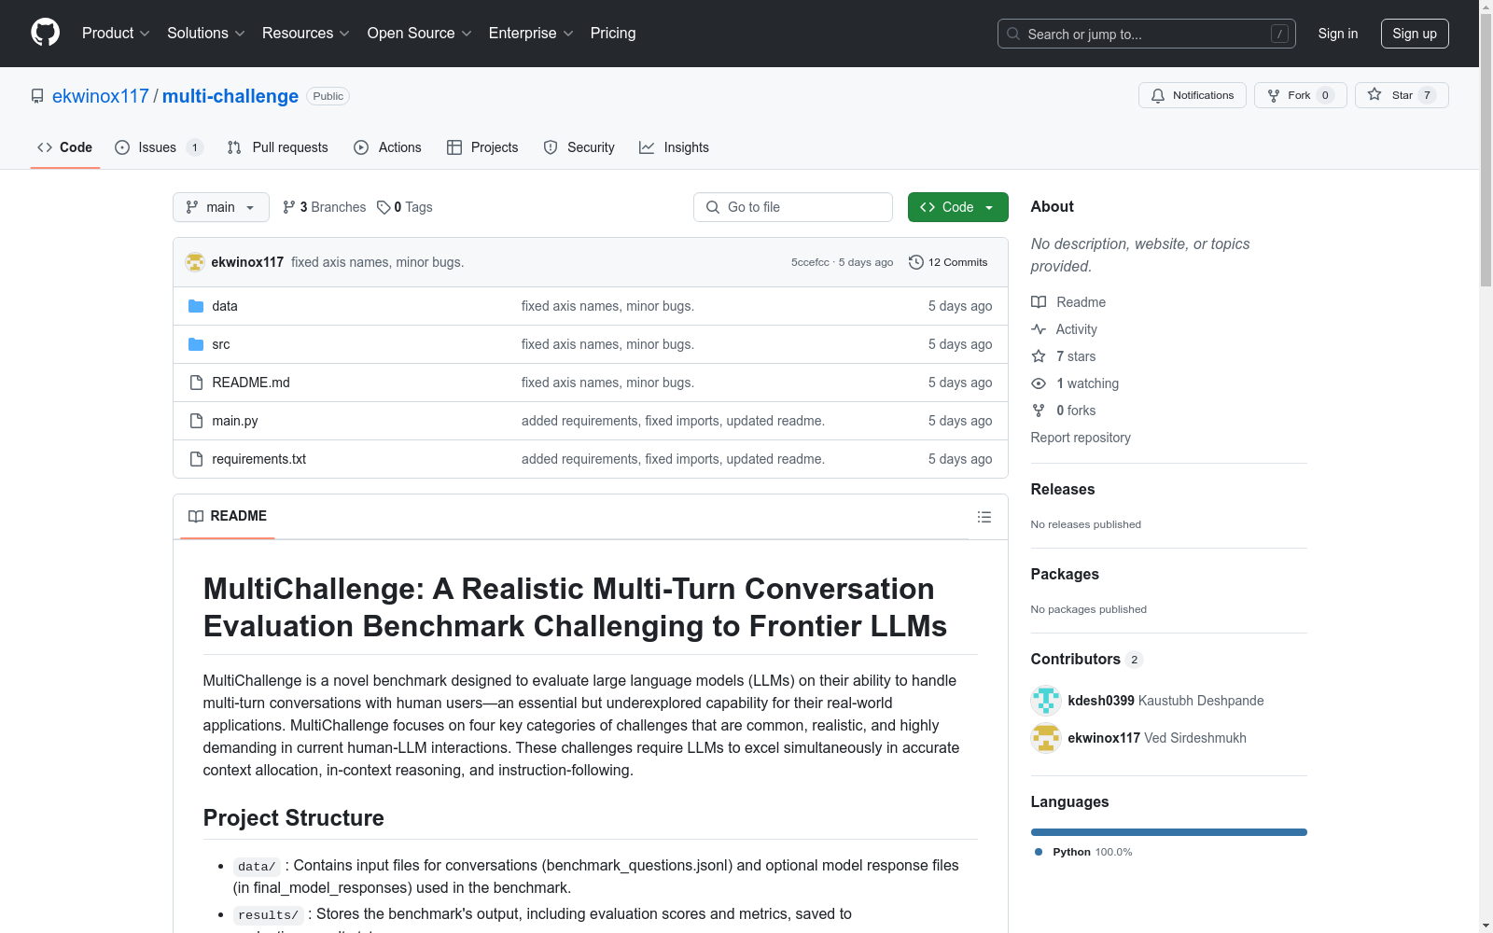Click the Notifications bell button
The image size is (1493, 933).
pyautogui.click(x=1192, y=95)
